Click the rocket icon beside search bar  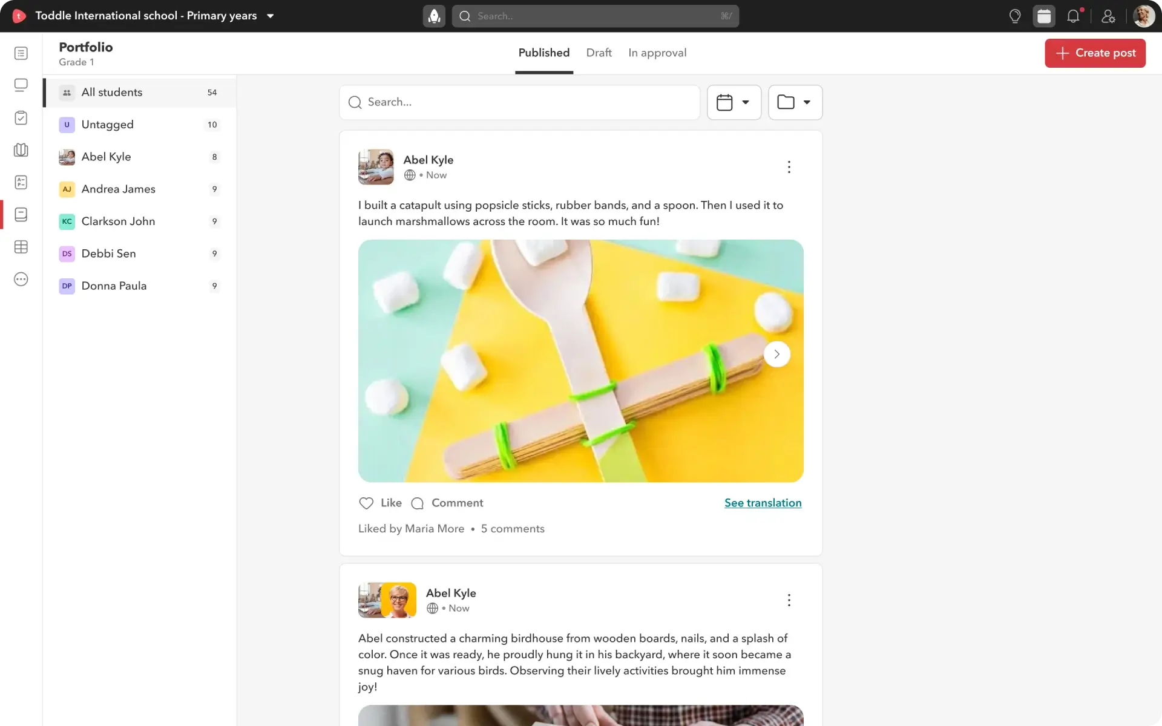tap(434, 16)
